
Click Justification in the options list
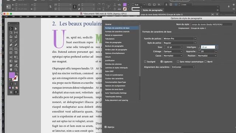pos(110,61)
